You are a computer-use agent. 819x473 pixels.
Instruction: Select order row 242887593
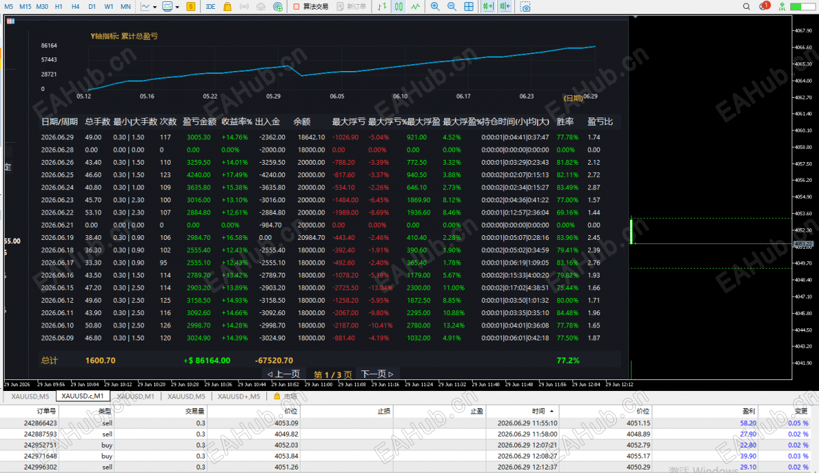pos(405,434)
